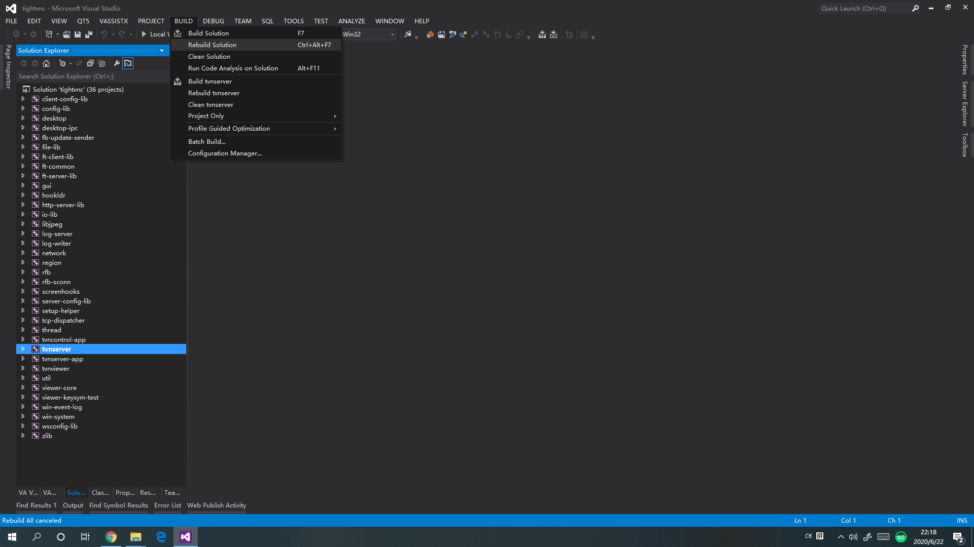Image resolution: width=974 pixels, height=547 pixels.
Task: Click the Save All toolbar icon
Action: pos(89,34)
